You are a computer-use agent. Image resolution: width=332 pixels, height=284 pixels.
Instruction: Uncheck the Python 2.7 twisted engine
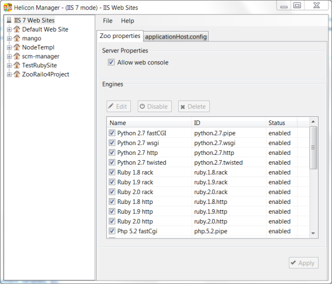pyautogui.click(x=112, y=162)
